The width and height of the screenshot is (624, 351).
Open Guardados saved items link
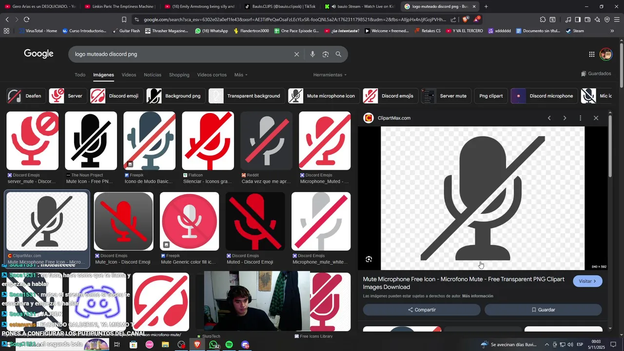point(596,74)
